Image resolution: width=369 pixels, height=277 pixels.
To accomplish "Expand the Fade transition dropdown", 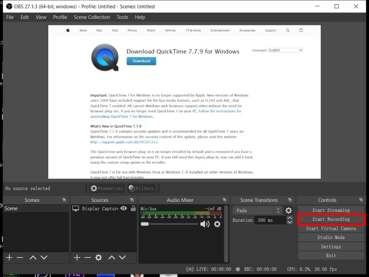I will coord(257,210).
